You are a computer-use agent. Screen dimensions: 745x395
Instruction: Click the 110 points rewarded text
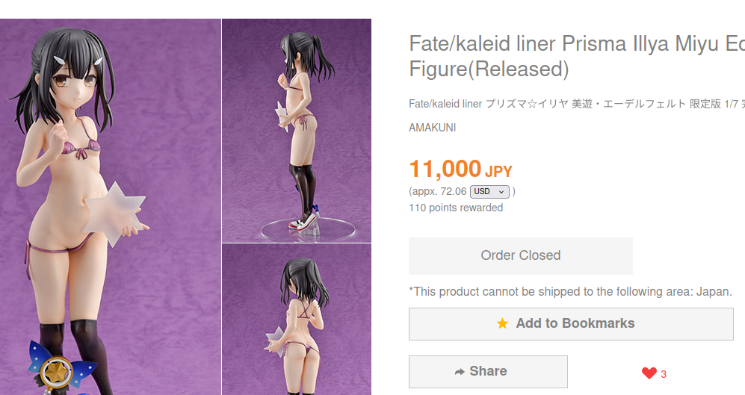456,208
